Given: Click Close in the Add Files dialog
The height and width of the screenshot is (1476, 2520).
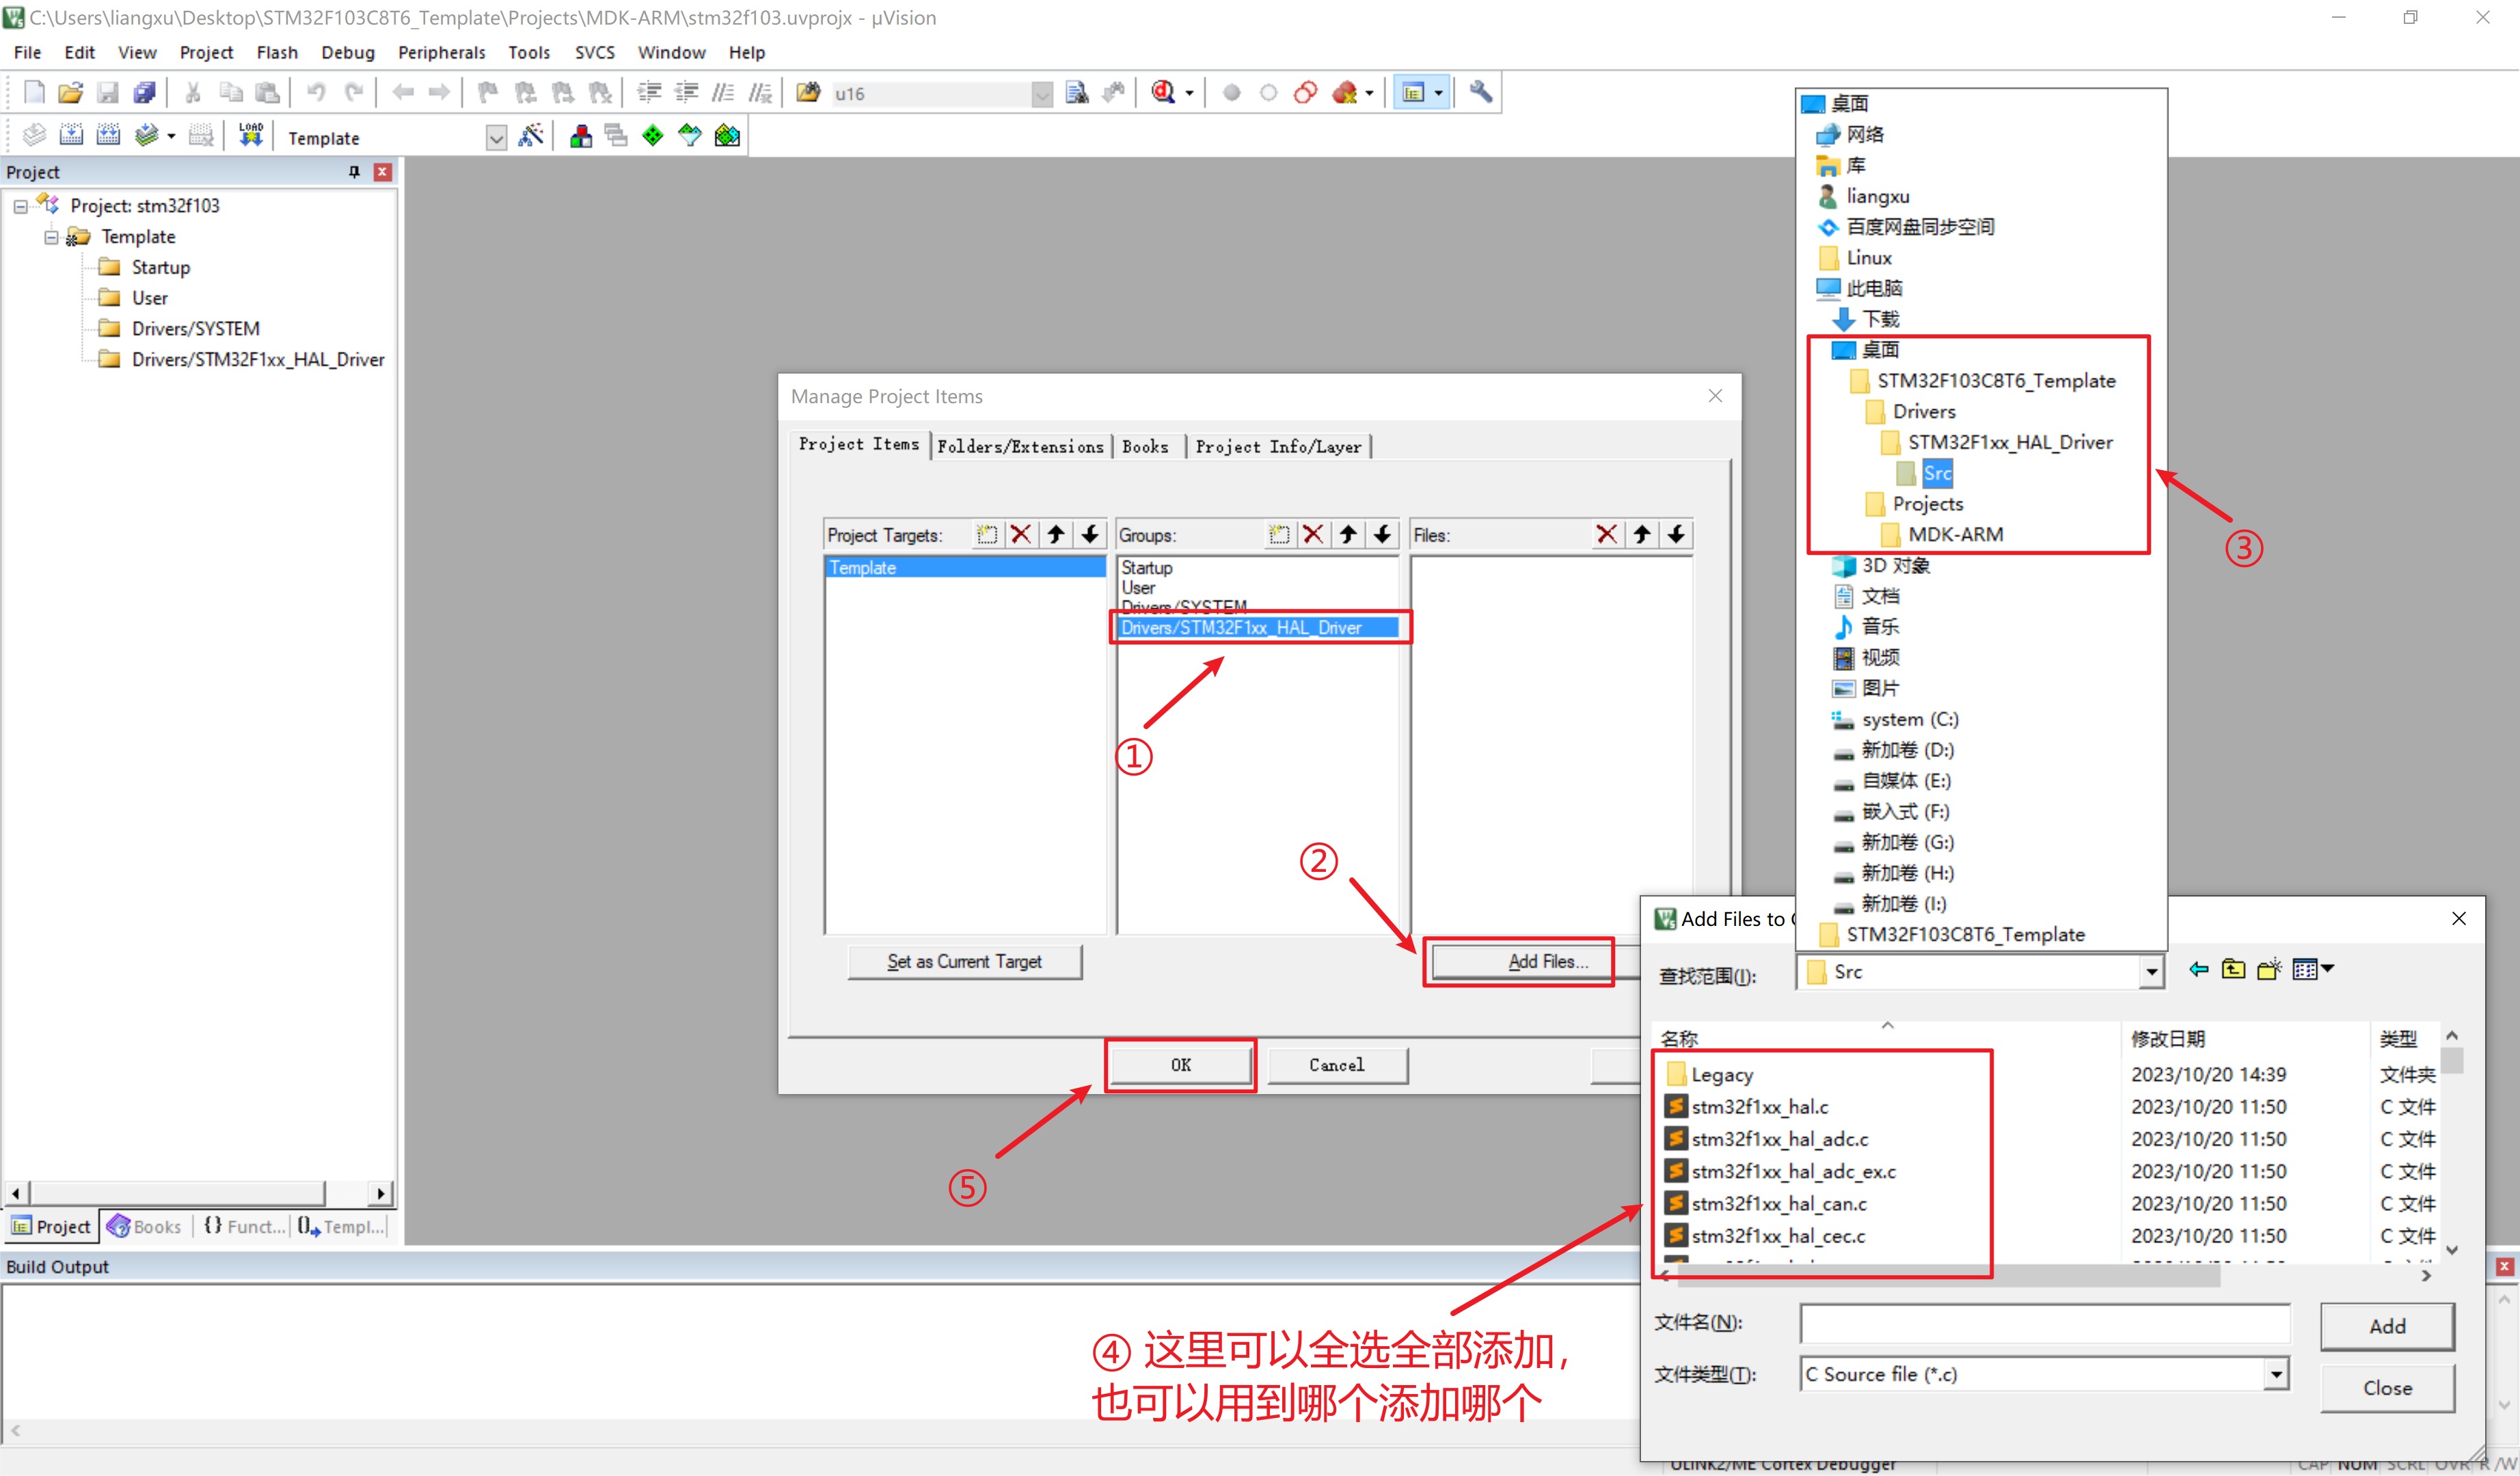Looking at the screenshot, I should [2388, 1388].
